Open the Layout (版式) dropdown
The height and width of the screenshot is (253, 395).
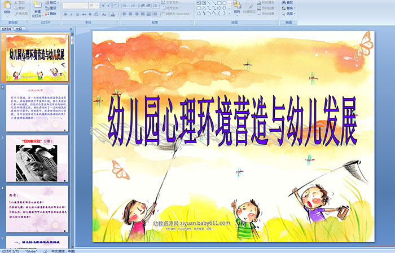(x=52, y=2)
